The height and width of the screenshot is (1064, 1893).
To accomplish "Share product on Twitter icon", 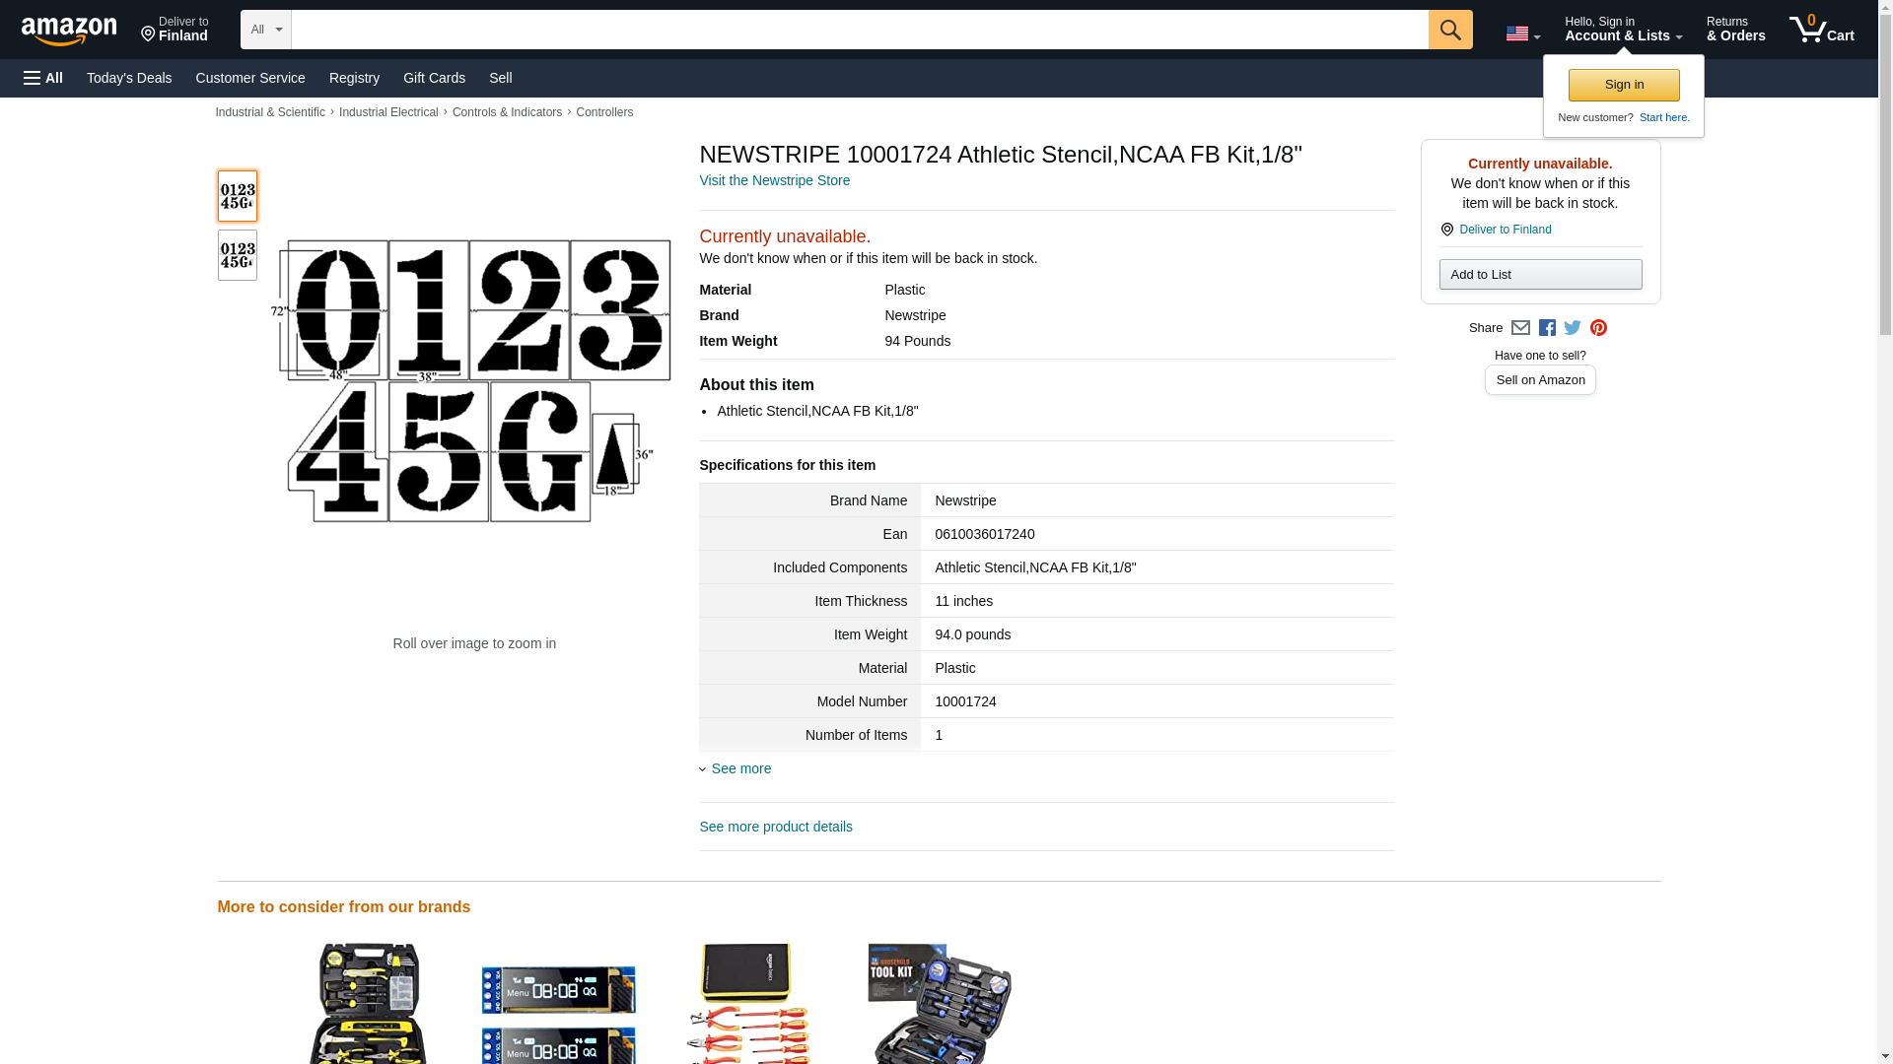I will coord(1573,328).
